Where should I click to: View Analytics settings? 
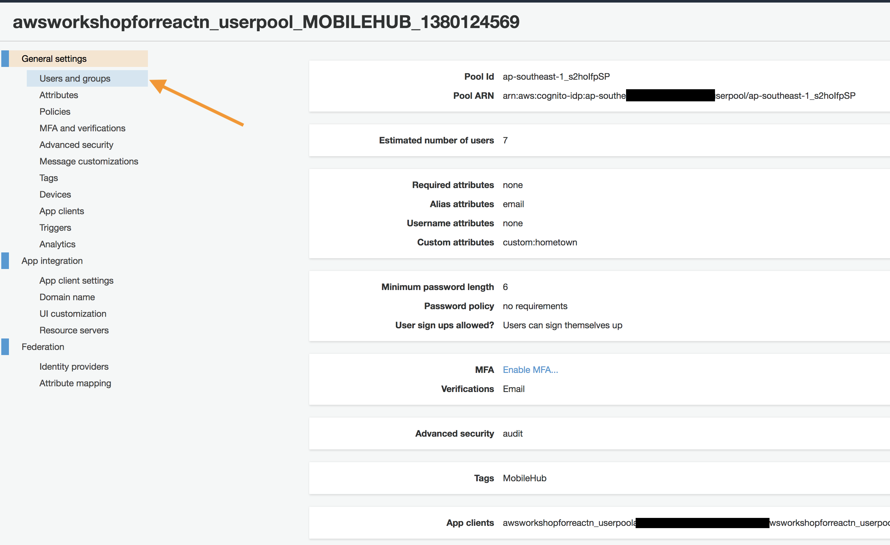[x=57, y=244]
